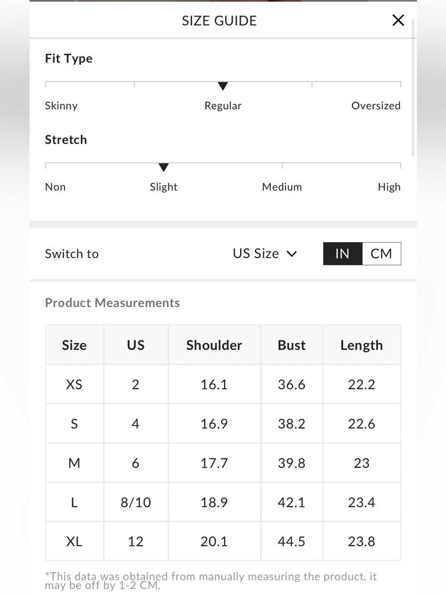Click the Stretch Slight marker
Screen dimensions: 446x595
[x=164, y=167]
